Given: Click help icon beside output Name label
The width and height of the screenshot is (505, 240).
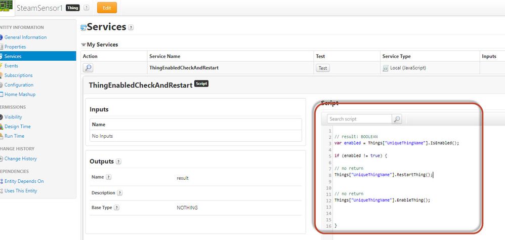Looking at the screenshot, I should point(108,177).
